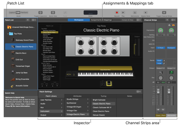The width and height of the screenshot is (183, 129).
Task: Select String Ensemble patch
Action: (x=21, y=79)
